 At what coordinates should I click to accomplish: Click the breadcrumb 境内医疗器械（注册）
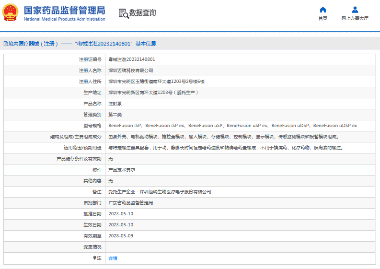point(33,44)
